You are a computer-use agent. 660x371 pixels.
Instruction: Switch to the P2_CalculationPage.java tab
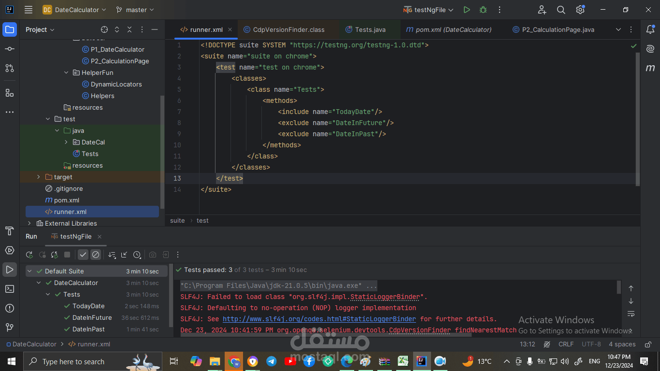coord(558,29)
